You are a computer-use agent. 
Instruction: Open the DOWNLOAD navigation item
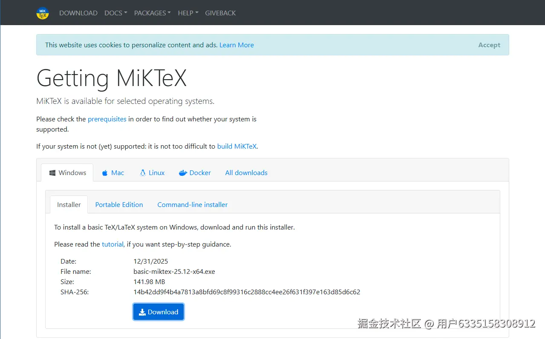click(x=78, y=13)
